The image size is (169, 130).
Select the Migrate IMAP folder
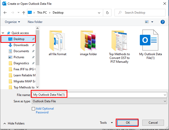(22, 81)
